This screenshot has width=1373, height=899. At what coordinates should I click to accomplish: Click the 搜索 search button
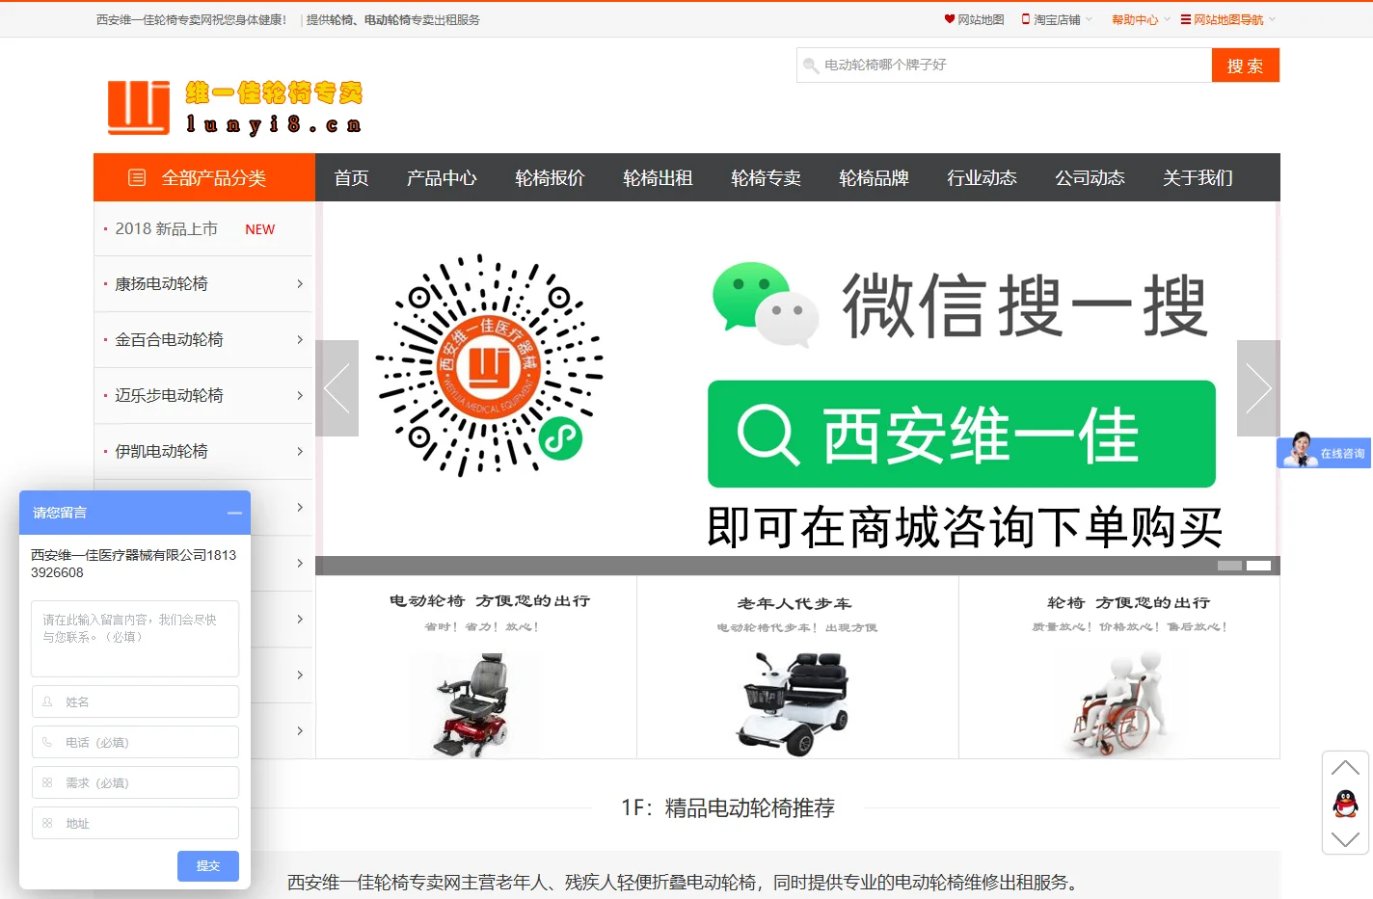[1245, 66]
